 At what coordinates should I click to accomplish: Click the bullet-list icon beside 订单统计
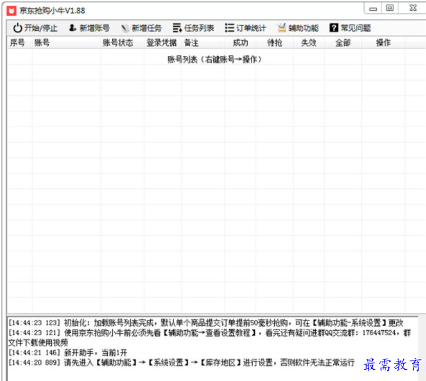(230, 28)
